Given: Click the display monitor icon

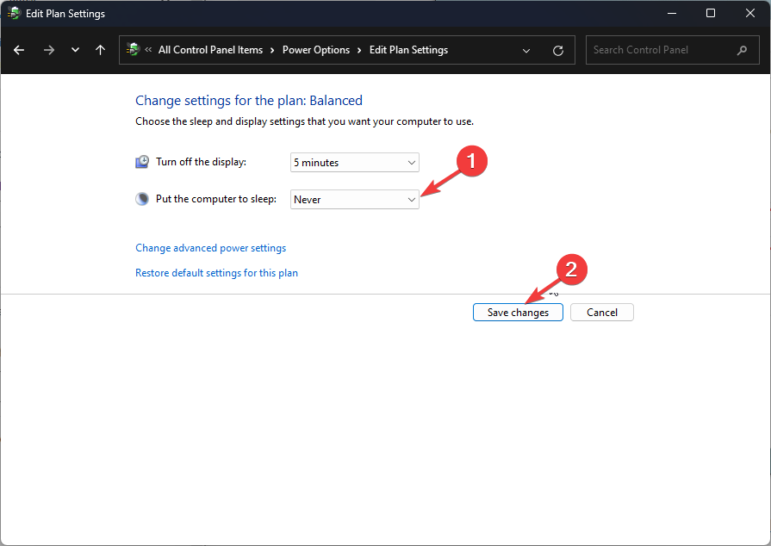Looking at the screenshot, I should (x=142, y=162).
